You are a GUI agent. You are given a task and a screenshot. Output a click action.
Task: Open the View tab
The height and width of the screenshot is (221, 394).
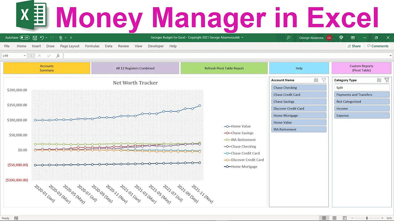coord(139,46)
